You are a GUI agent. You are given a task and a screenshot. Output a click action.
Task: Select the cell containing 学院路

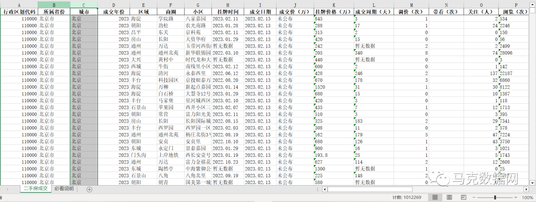point(171,19)
